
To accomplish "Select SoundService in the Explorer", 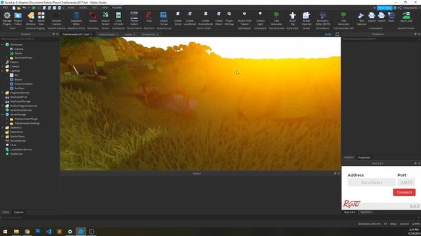I will coord(18,141).
